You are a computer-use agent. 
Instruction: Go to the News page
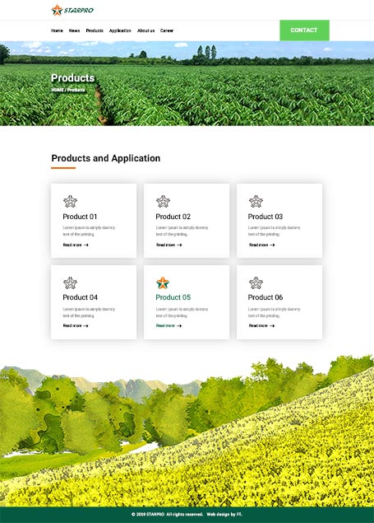[x=74, y=30]
